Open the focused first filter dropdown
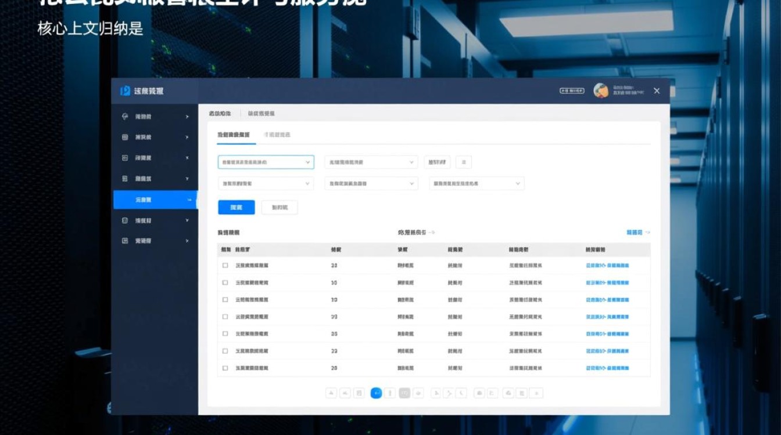 tap(266, 162)
